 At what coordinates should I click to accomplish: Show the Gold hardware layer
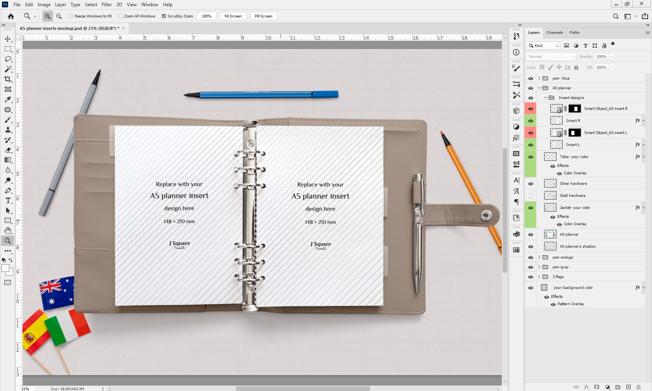[531, 195]
